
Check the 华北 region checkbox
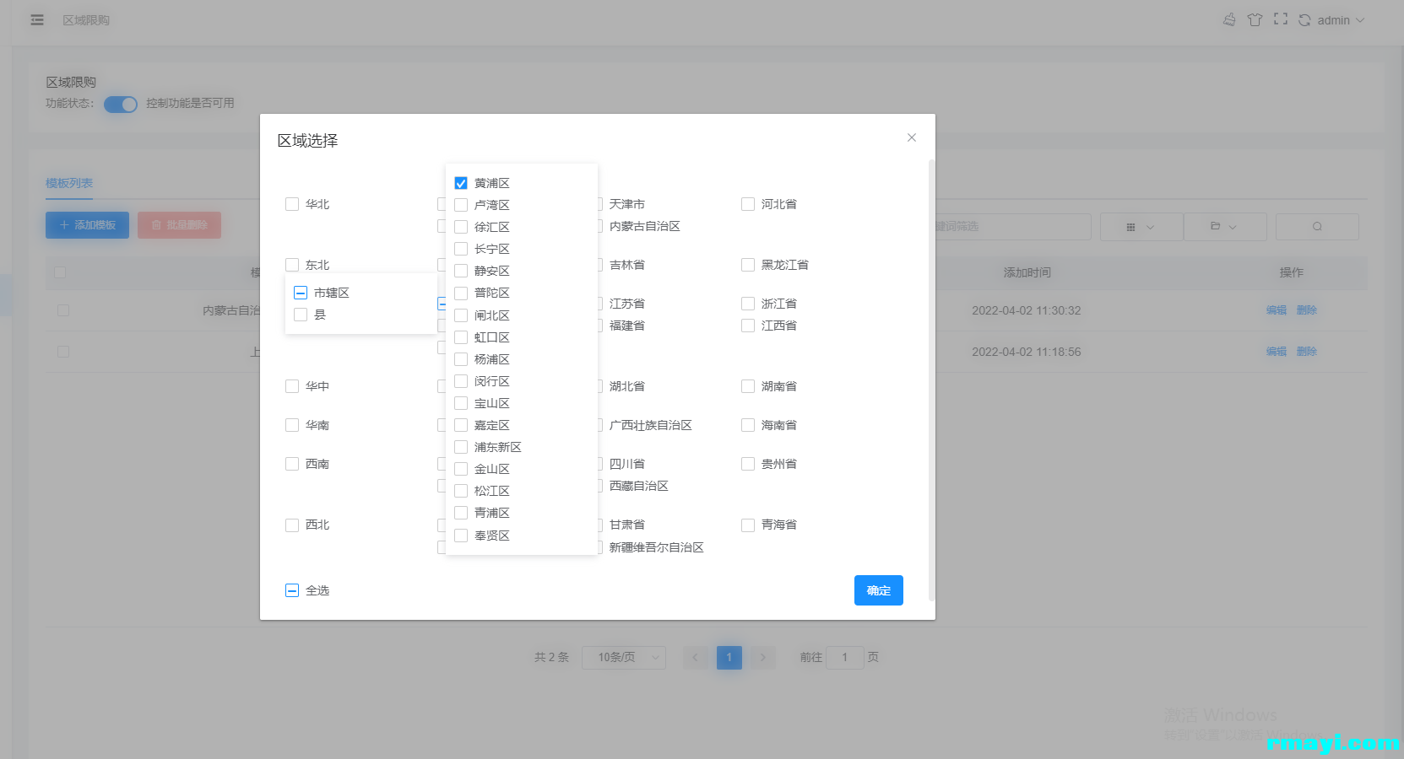292,204
